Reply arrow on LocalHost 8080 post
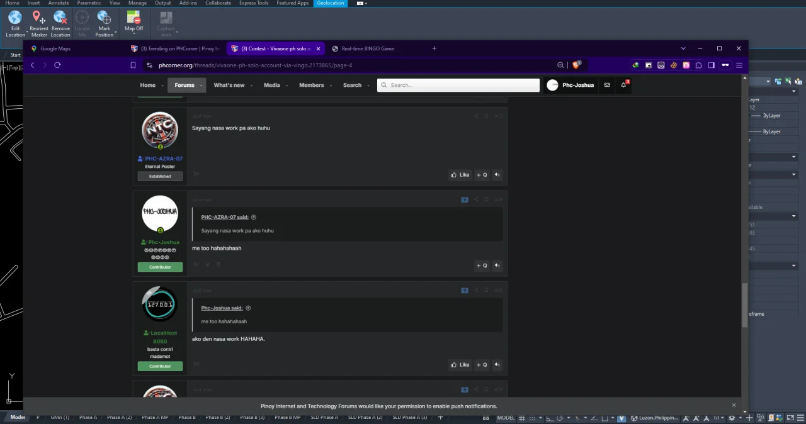The image size is (806, 424). pyautogui.click(x=497, y=365)
